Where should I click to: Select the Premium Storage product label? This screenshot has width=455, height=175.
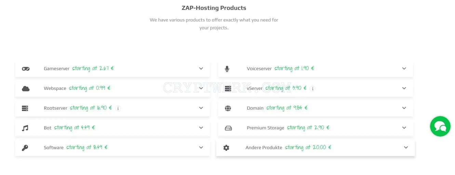click(x=265, y=128)
